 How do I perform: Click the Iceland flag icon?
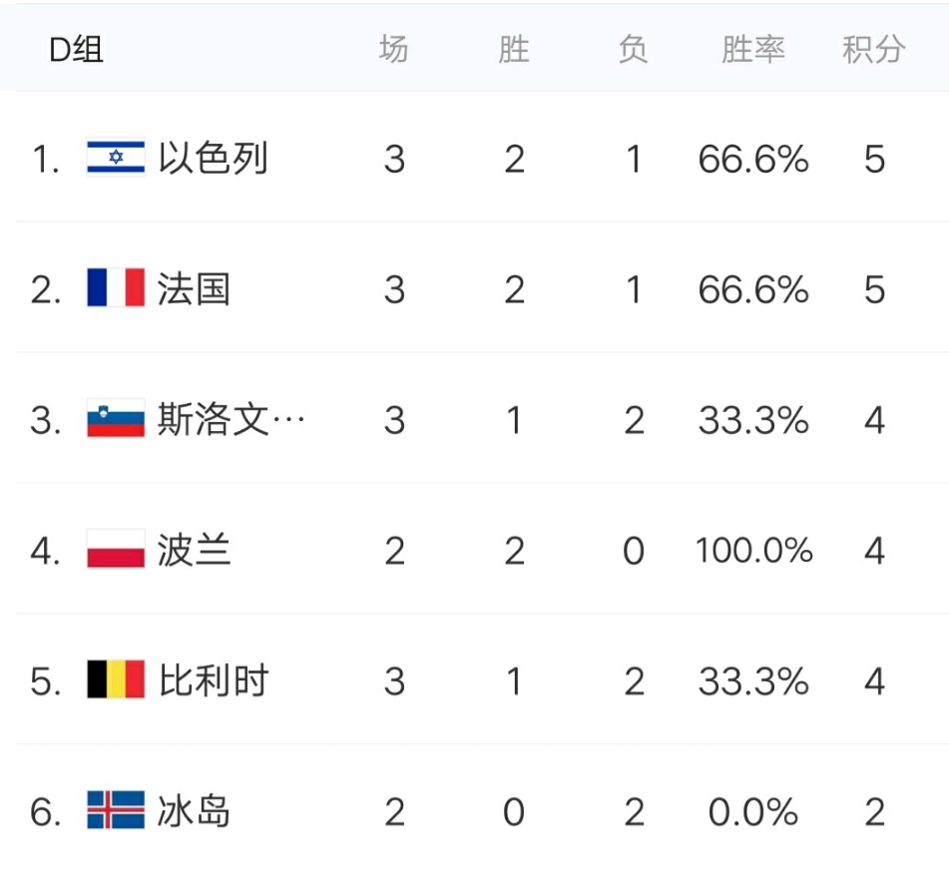click(x=116, y=812)
